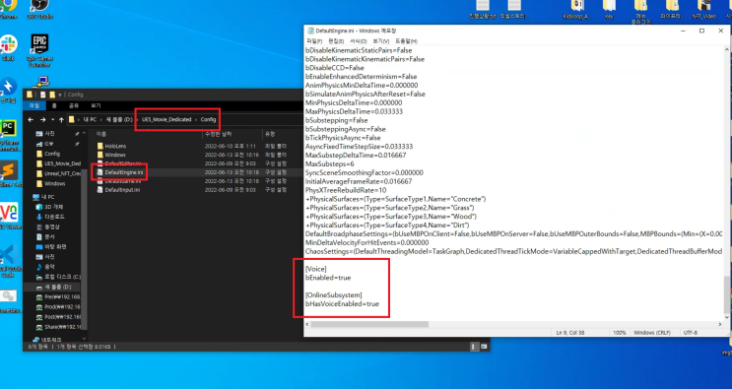Launch Visual Studio Code from desktop
Screen dimensions: 732x389
click(x=9, y=260)
